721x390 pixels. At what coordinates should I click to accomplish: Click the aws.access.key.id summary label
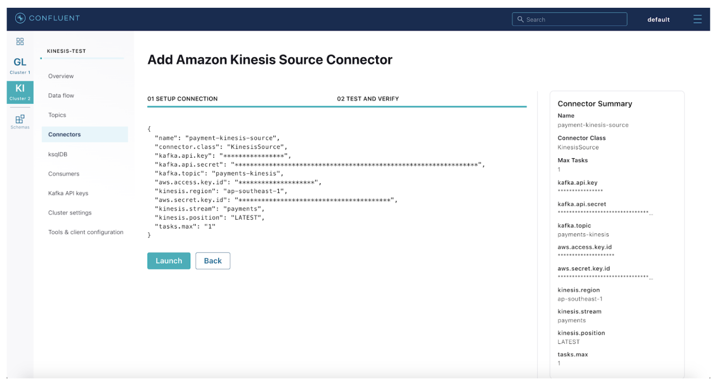click(584, 247)
